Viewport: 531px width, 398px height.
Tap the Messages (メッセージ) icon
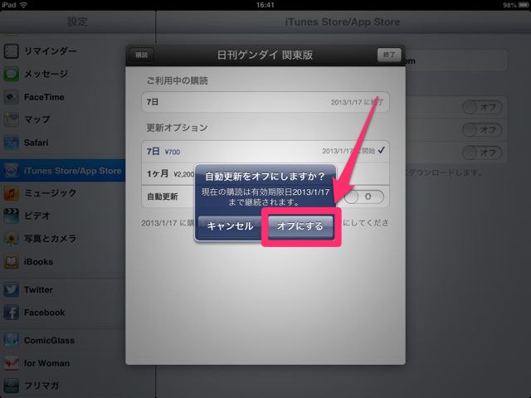click(x=11, y=74)
